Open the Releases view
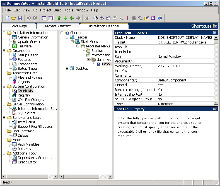Image resolution: width=220 pixels, height=186 pixels. pos(24,149)
